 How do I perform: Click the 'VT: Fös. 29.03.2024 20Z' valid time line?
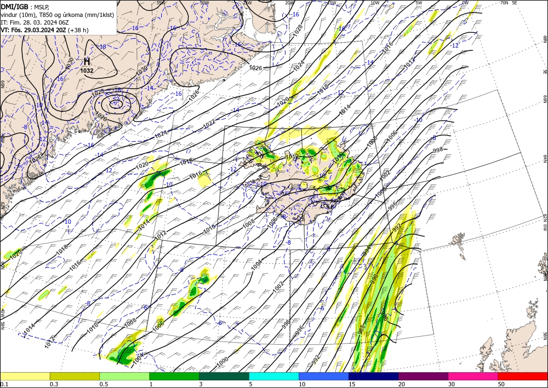click(x=33, y=30)
